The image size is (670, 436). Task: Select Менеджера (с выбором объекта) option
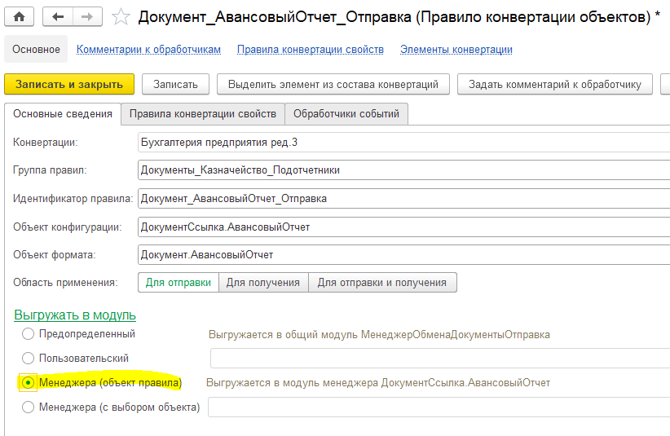click(x=29, y=407)
